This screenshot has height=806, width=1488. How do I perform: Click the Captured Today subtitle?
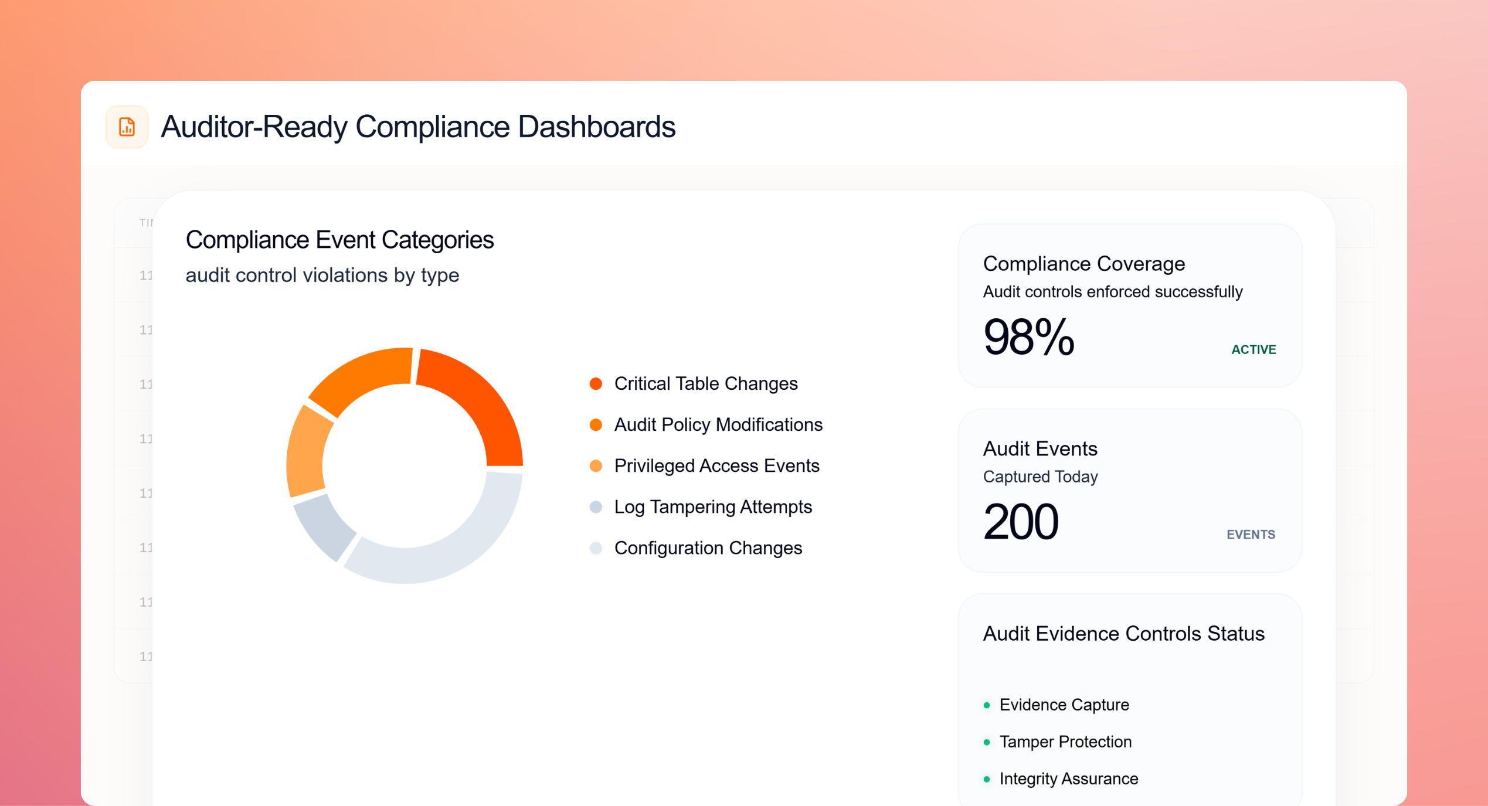coord(1040,477)
